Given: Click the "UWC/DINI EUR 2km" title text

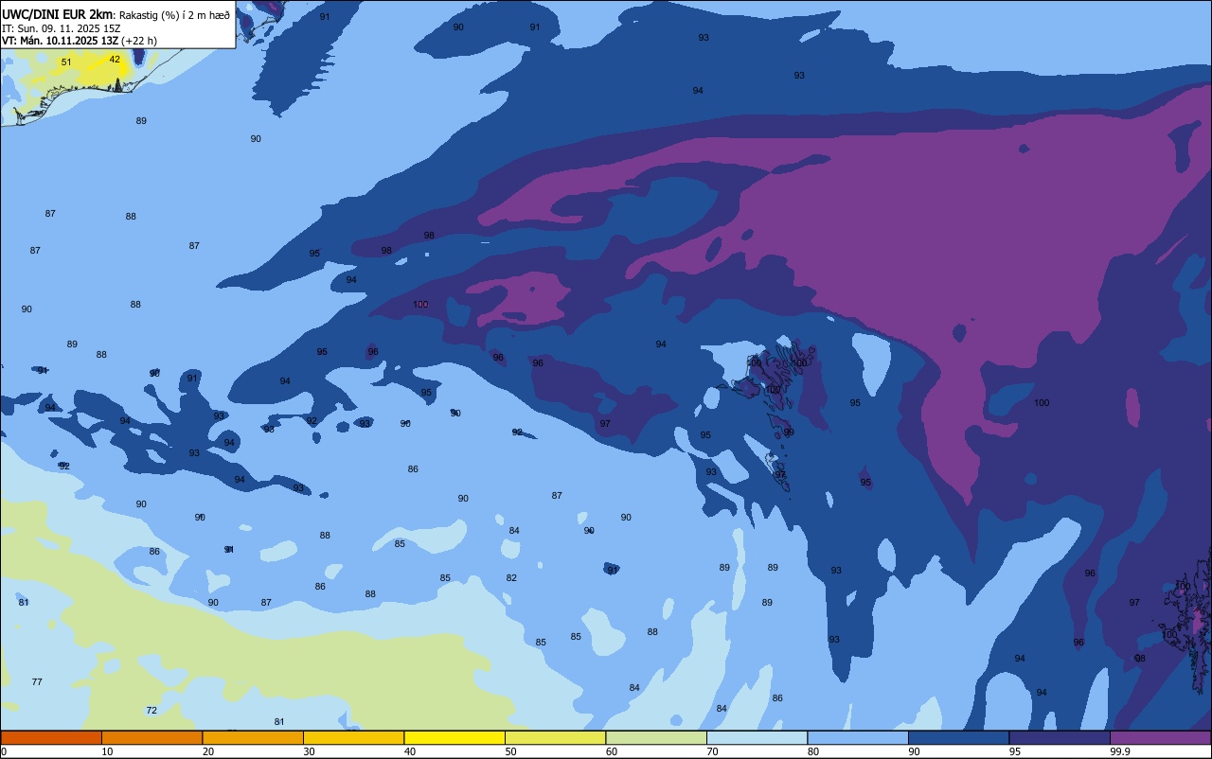Looking at the screenshot, I should (58, 13).
